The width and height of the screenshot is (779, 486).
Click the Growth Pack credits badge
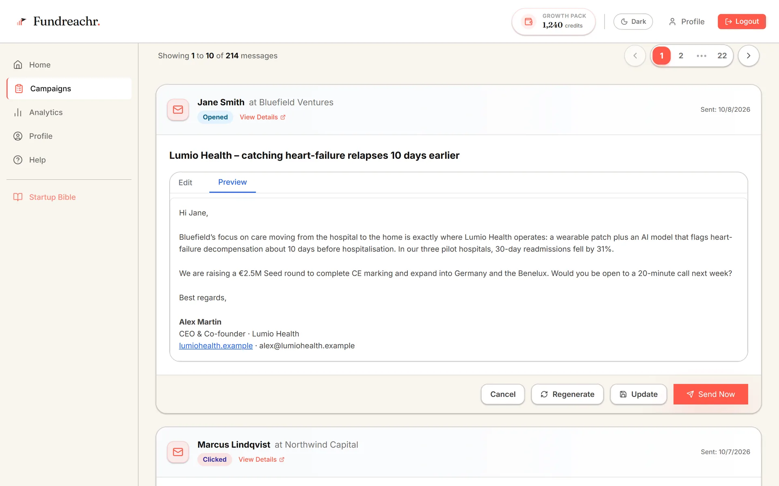tap(553, 22)
